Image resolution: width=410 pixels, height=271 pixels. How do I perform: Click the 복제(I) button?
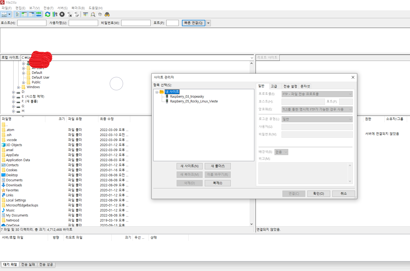[218, 183]
